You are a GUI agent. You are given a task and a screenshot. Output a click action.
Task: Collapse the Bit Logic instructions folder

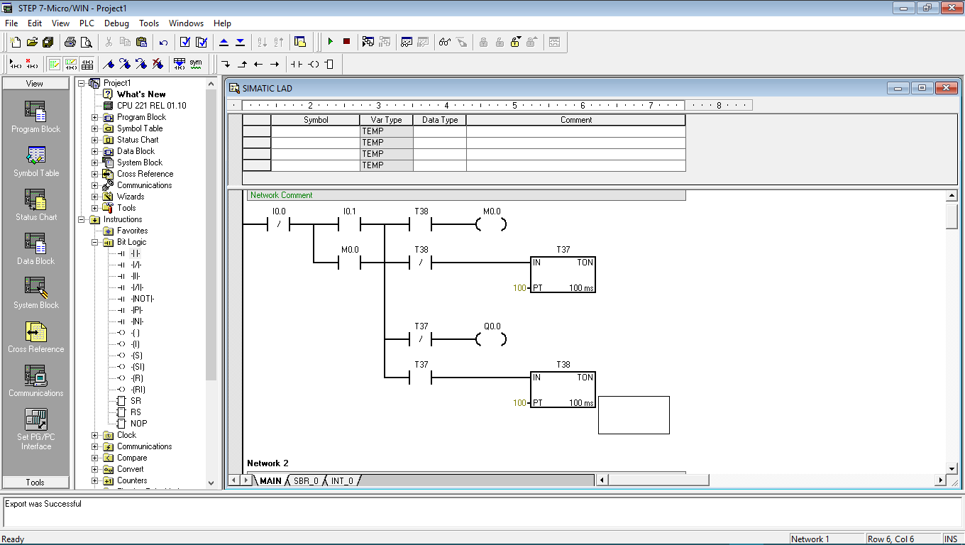coord(95,242)
